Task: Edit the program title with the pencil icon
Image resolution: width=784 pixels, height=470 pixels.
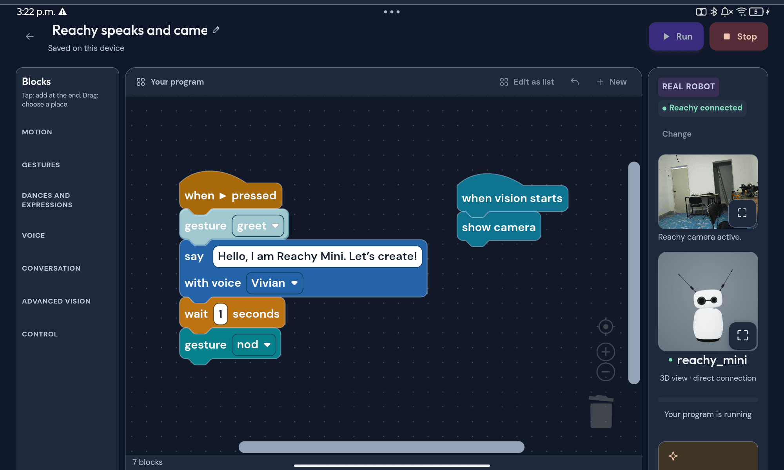Action: [216, 30]
